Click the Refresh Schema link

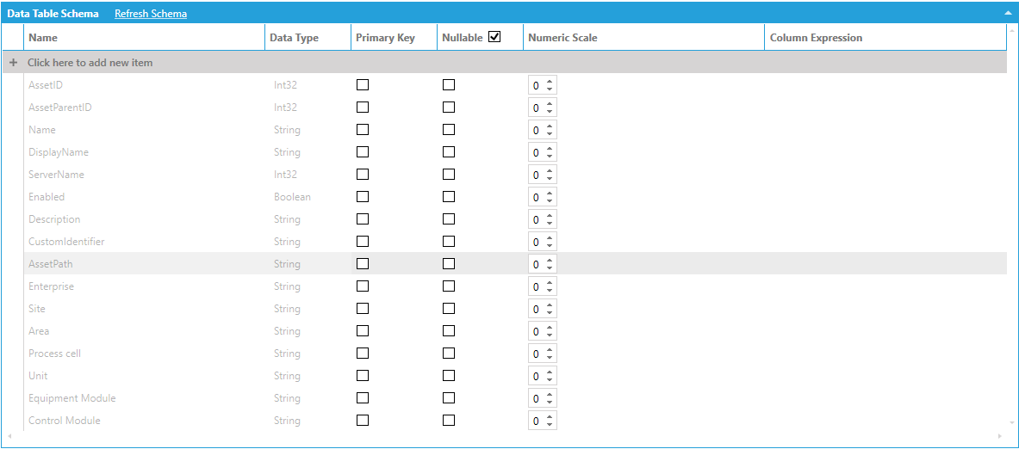[x=151, y=14]
